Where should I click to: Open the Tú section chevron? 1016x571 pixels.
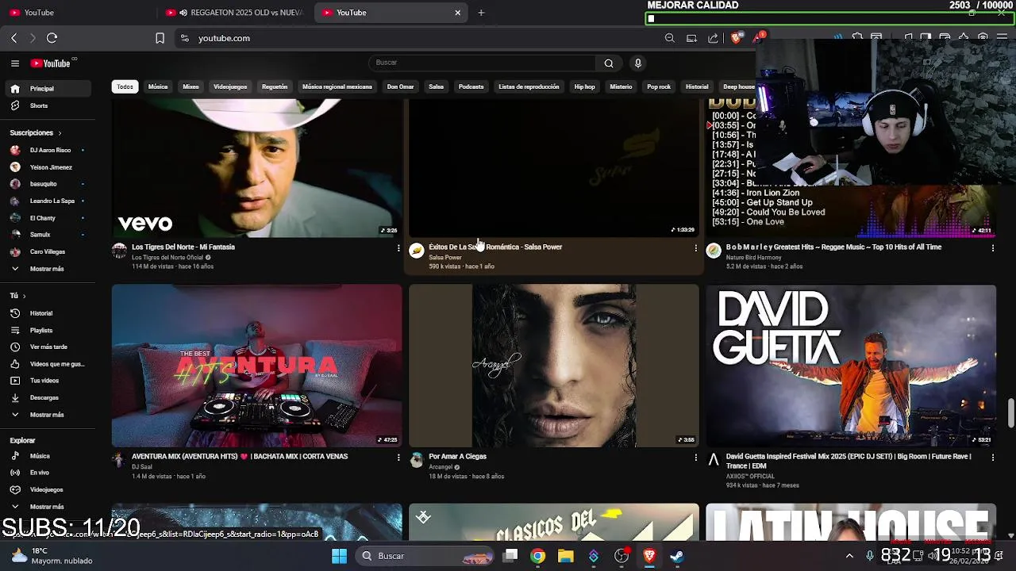(x=24, y=296)
